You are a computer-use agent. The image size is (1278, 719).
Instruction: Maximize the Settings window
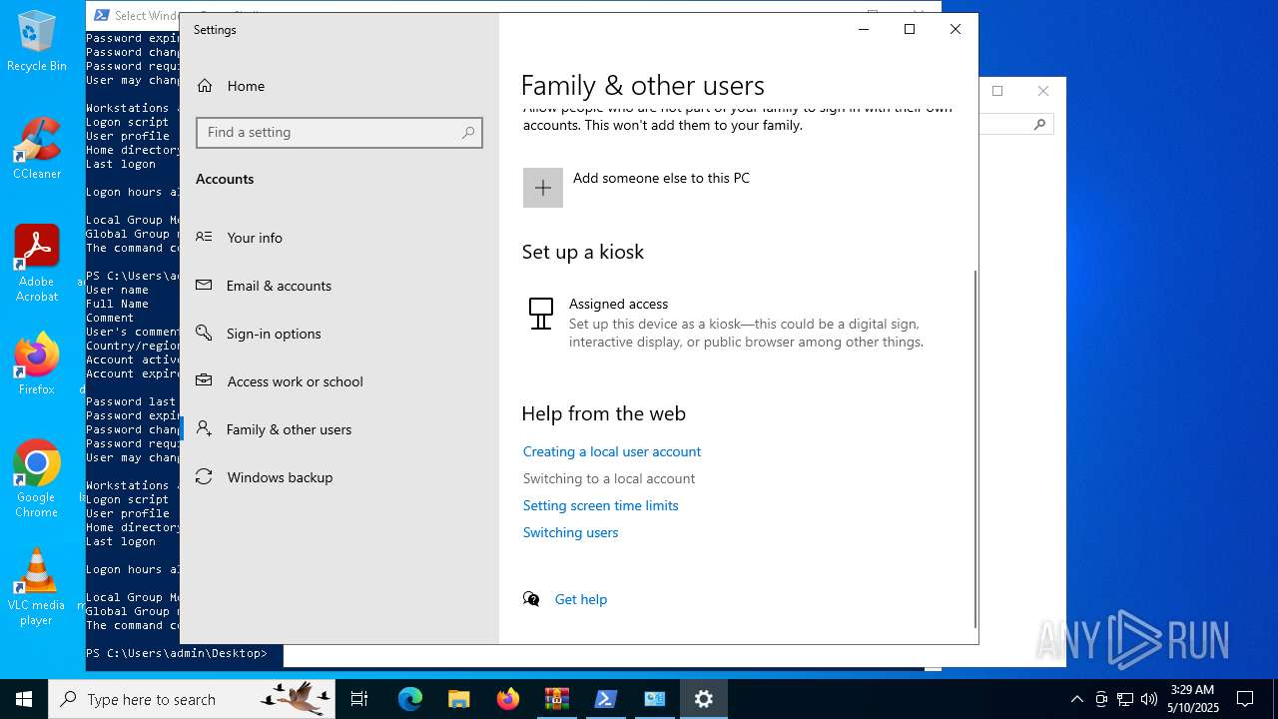[910, 29]
